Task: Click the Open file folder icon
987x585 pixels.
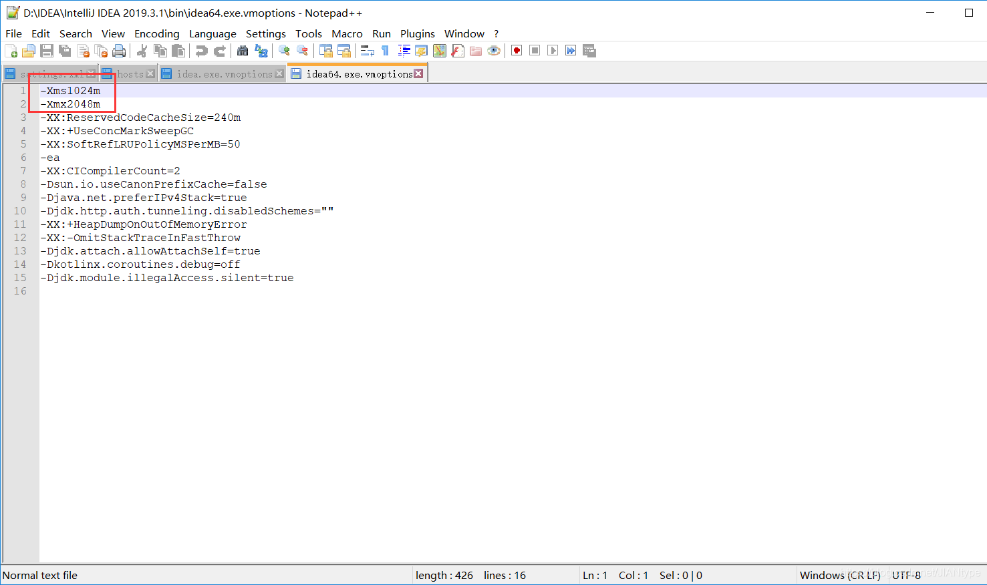Action: [x=29, y=51]
